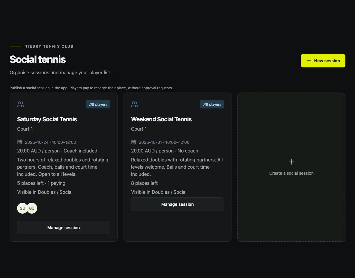Click the description starting Two hours of relaxed doubles
The width and height of the screenshot is (355, 278).
(63, 167)
